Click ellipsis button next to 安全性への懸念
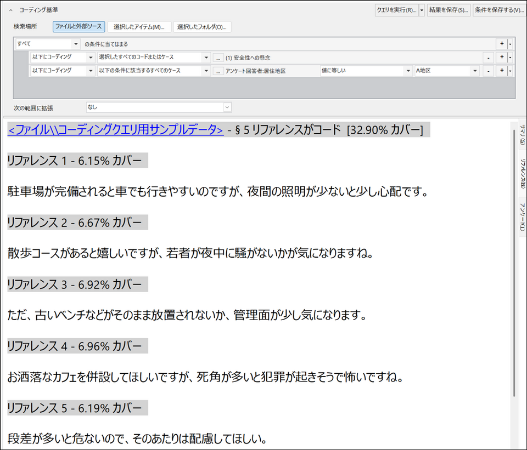Viewport: 527px width, 450px height. pyautogui.click(x=218, y=57)
